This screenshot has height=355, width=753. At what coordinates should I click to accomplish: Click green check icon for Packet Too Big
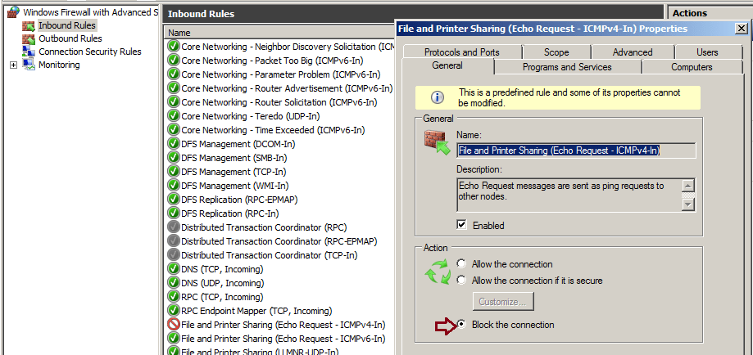174,61
